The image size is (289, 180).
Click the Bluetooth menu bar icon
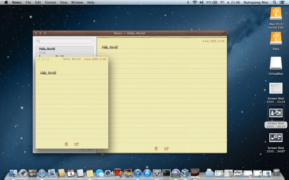click(188, 3)
